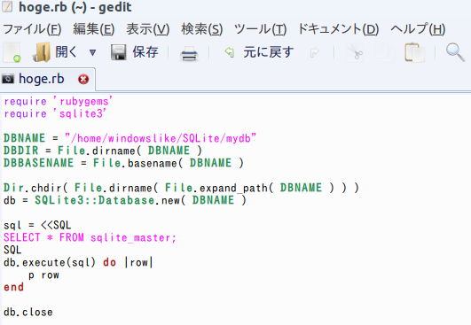Click the DBBASENAME constant name

[x=38, y=163]
